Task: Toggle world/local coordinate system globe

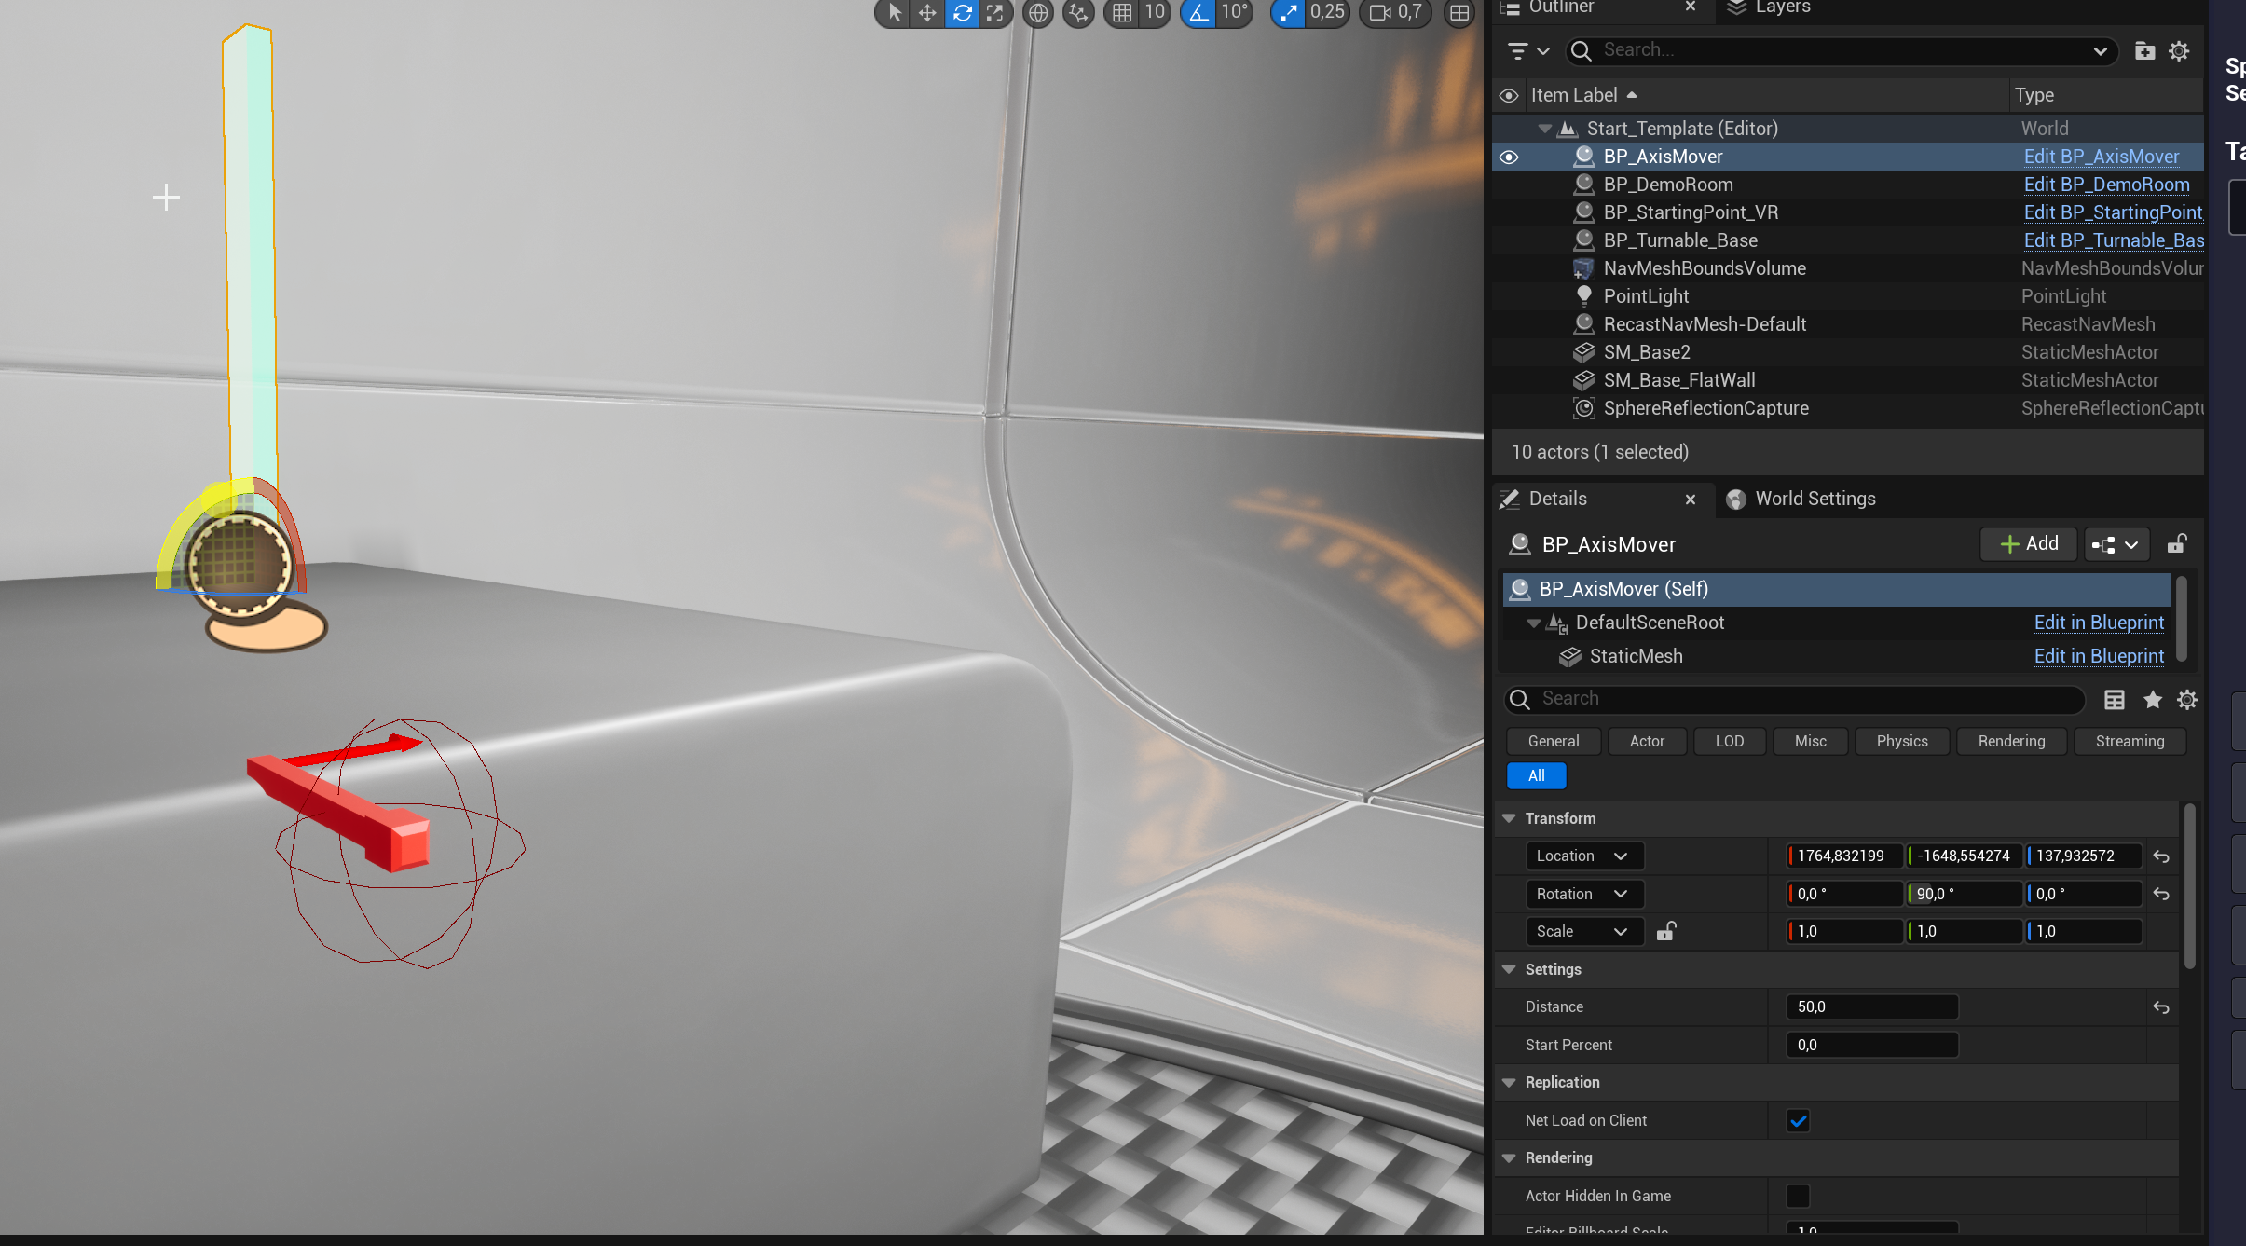Action: [1037, 13]
